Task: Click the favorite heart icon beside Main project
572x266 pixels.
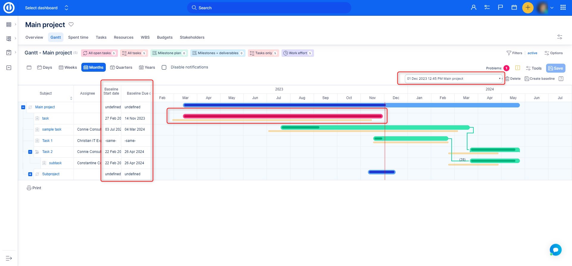Action: (x=71, y=24)
